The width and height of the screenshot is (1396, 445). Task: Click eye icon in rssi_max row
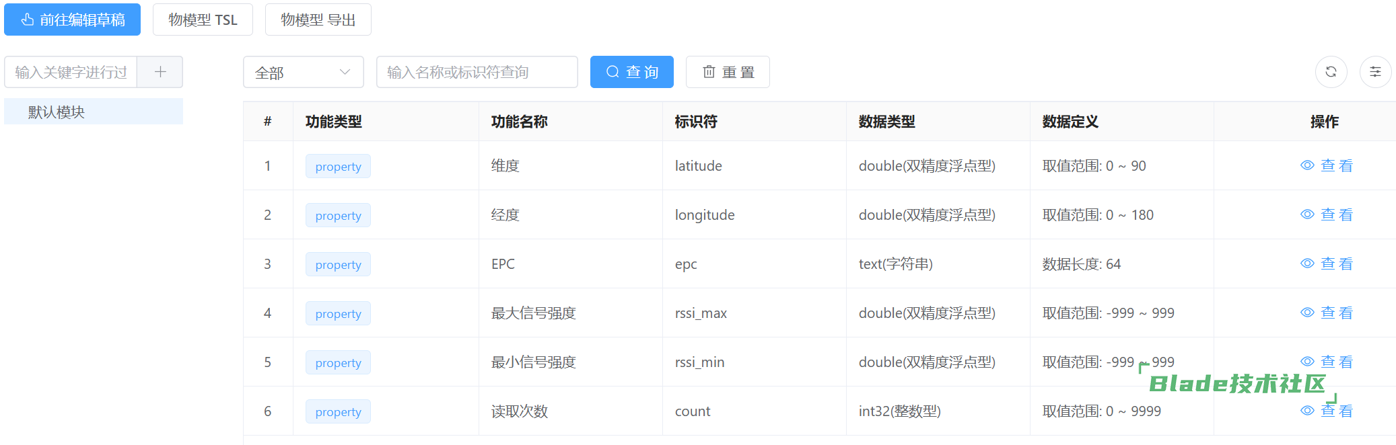pyautogui.click(x=1307, y=313)
